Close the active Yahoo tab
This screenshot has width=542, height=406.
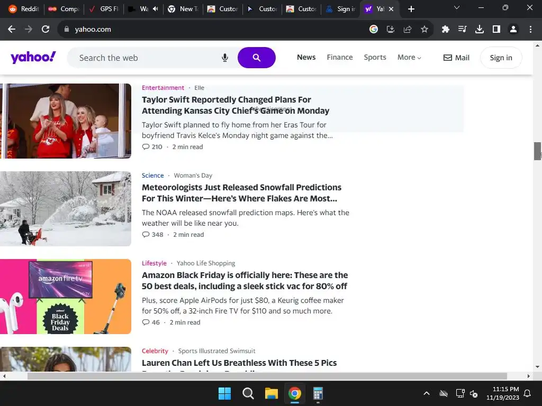pos(391,9)
